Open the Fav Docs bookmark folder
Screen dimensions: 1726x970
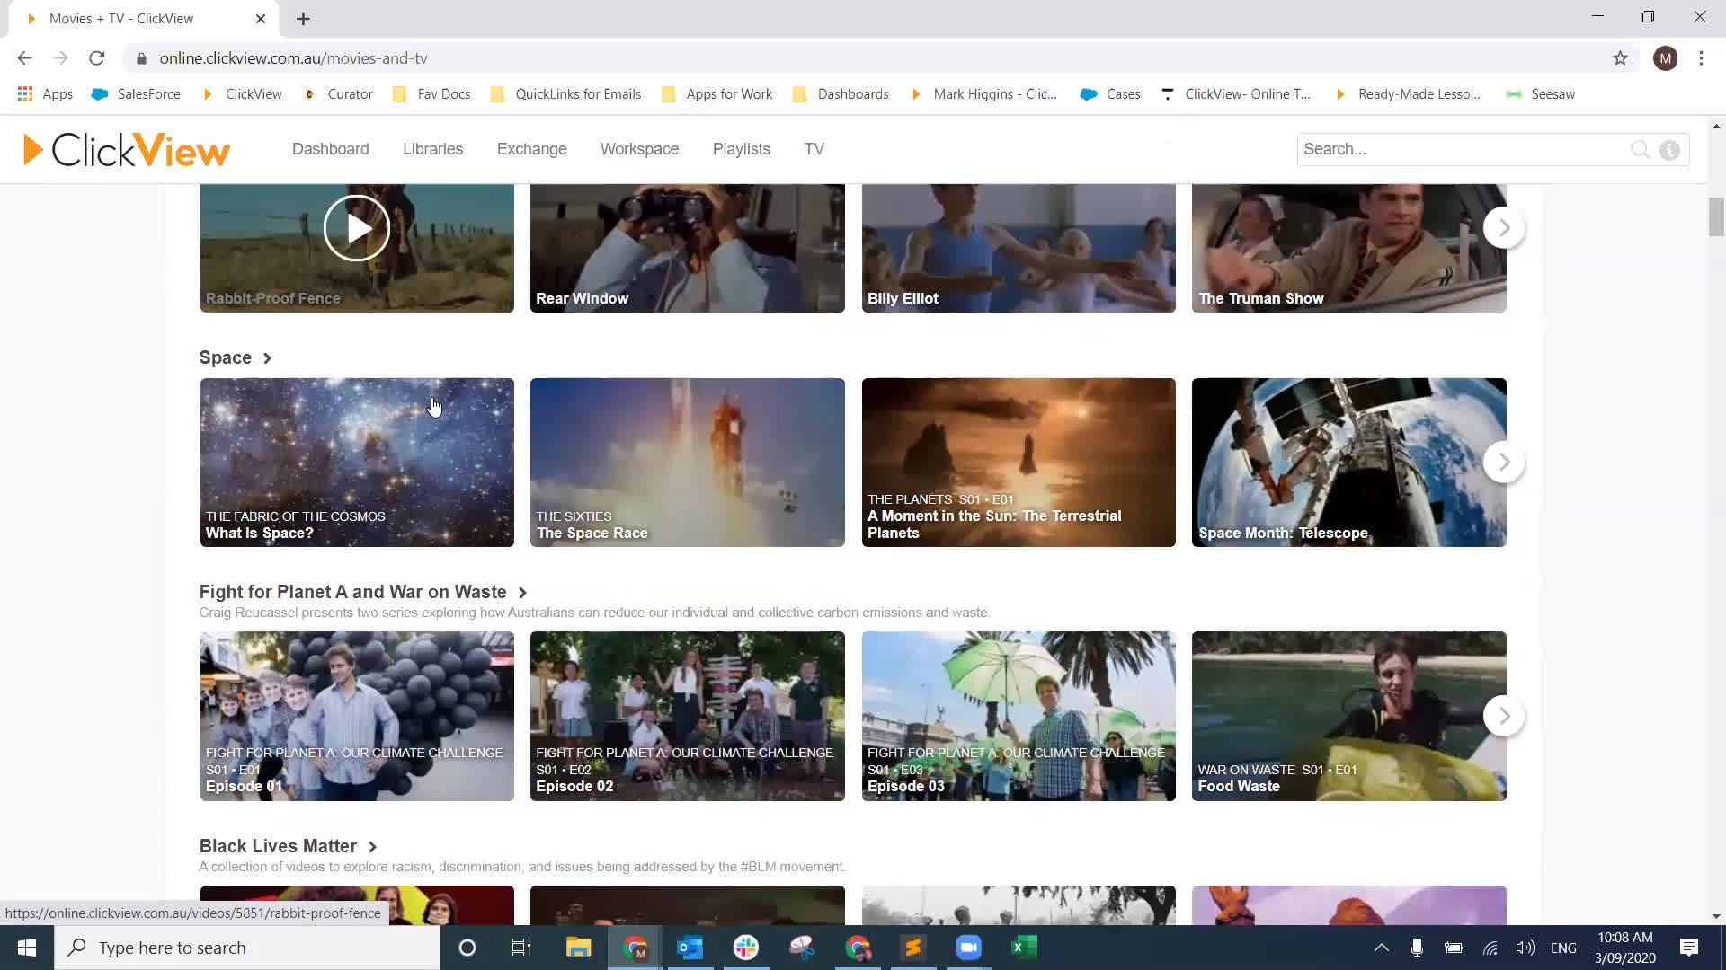(431, 94)
